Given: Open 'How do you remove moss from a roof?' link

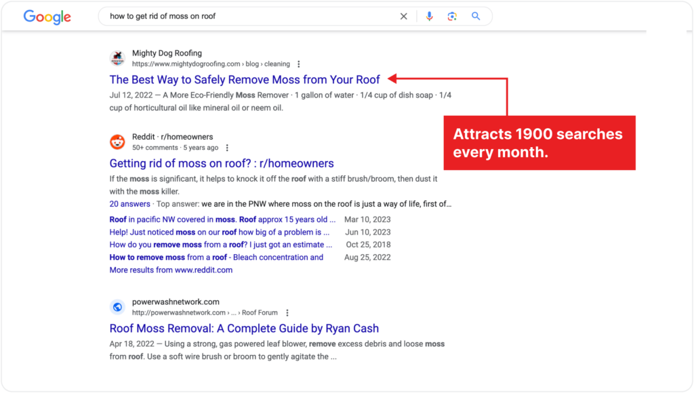Looking at the screenshot, I should click(x=221, y=245).
